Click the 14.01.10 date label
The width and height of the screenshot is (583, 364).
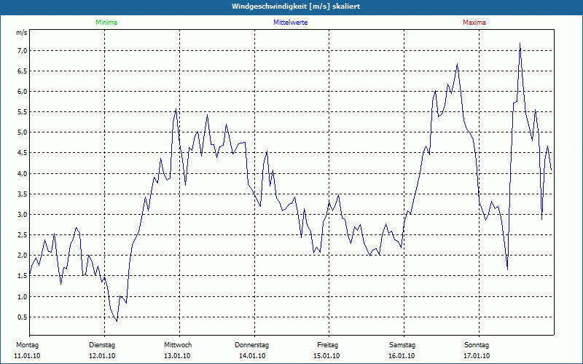(252, 356)
